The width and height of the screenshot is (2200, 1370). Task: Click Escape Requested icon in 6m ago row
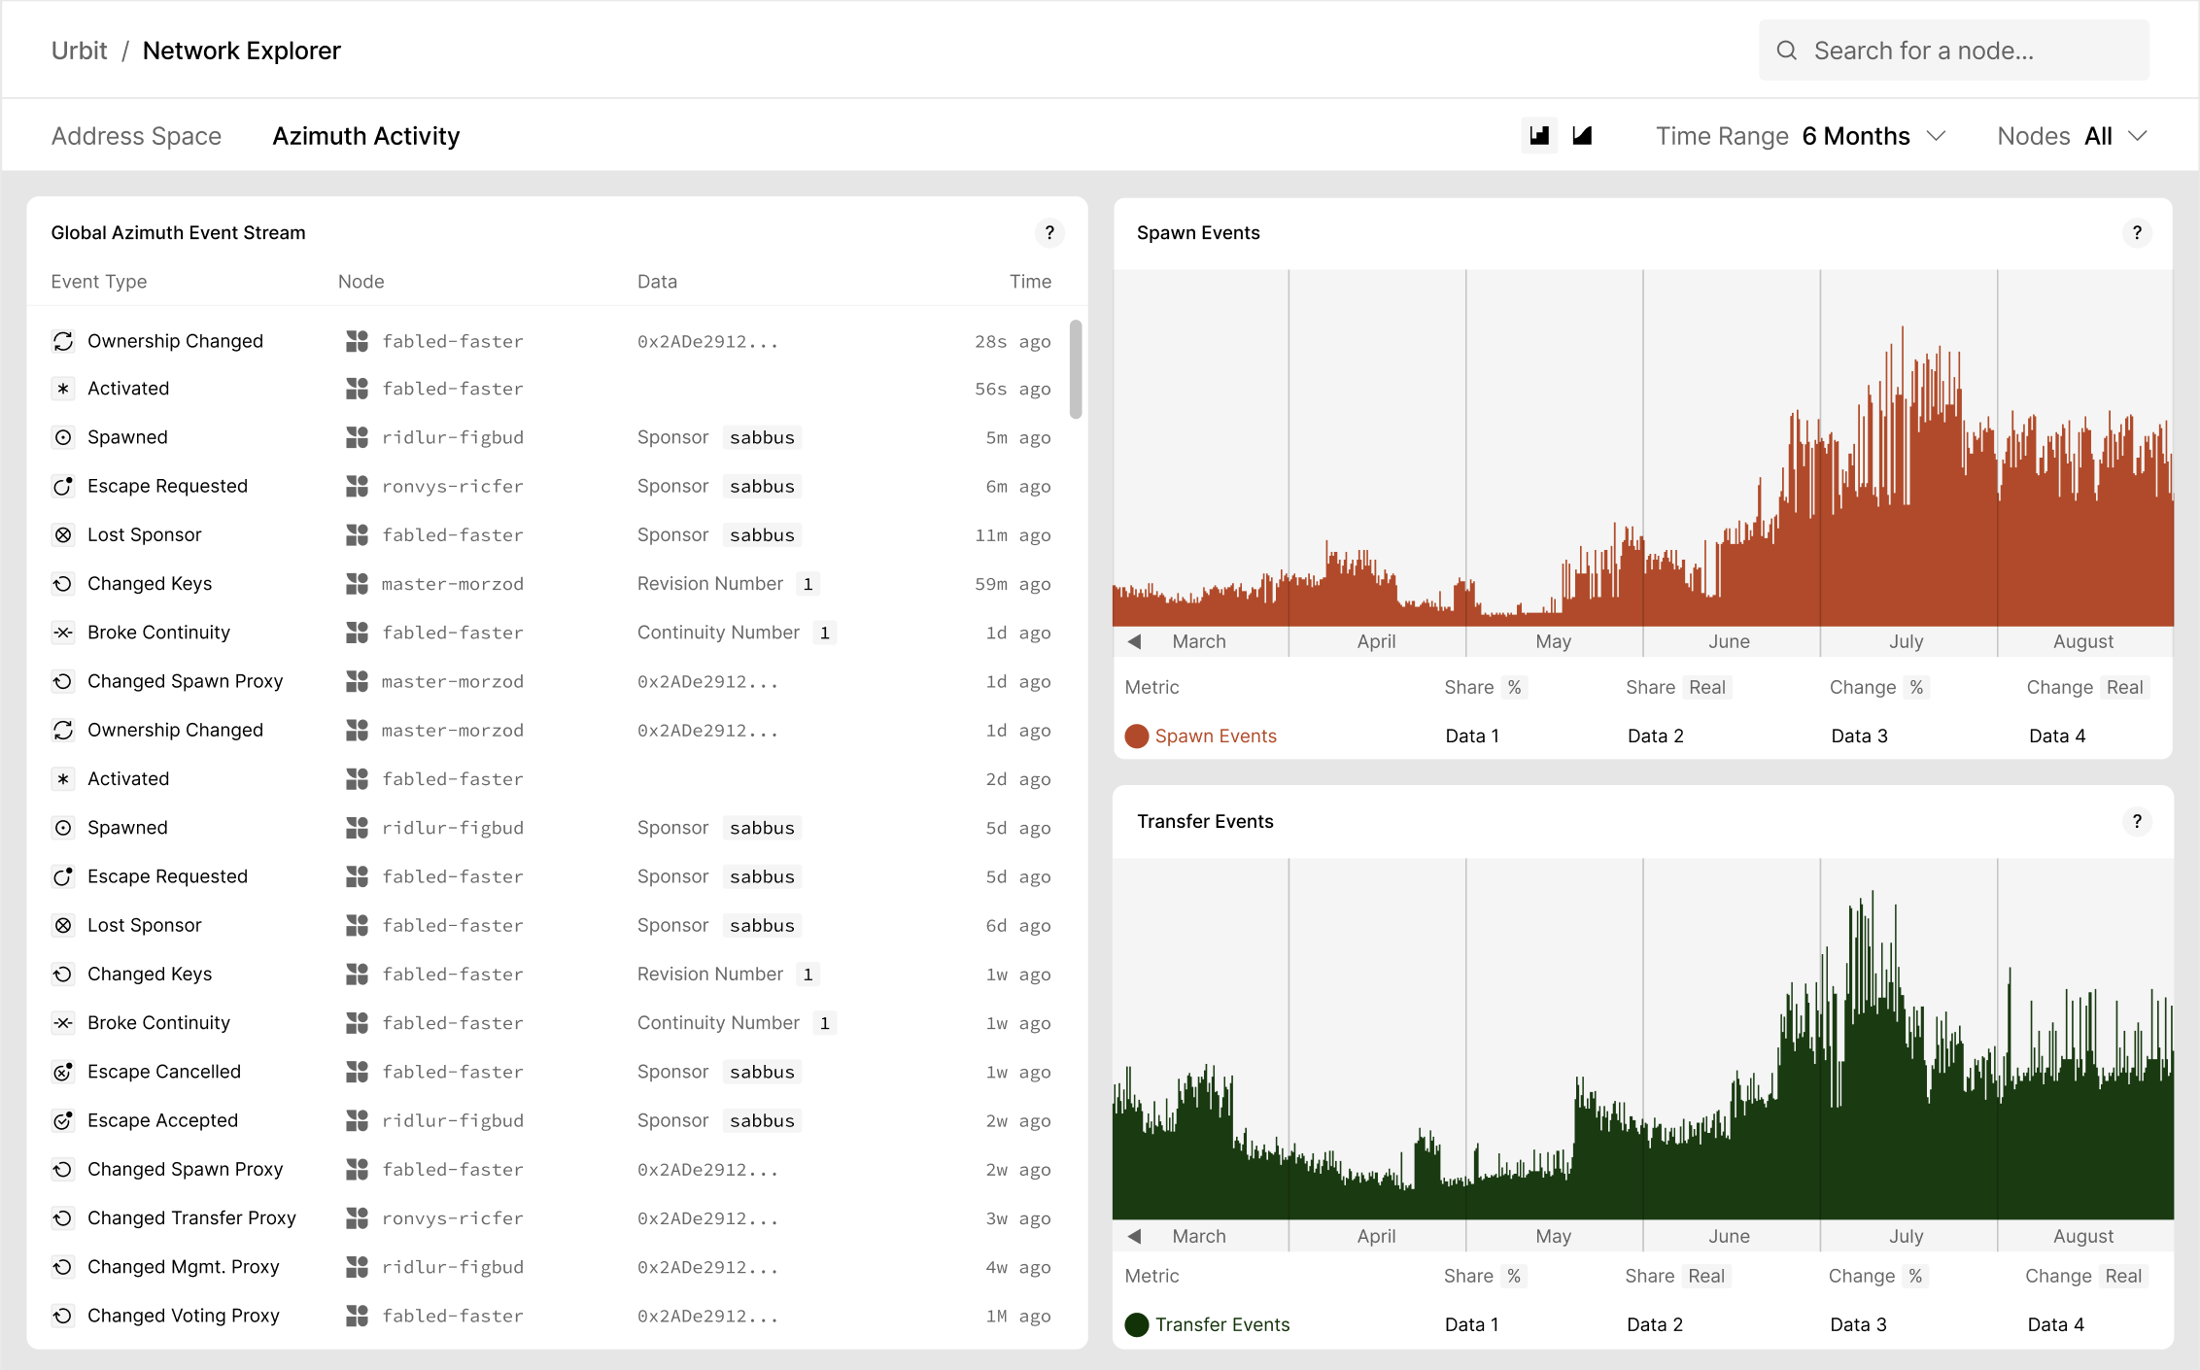tap(63, 486)
